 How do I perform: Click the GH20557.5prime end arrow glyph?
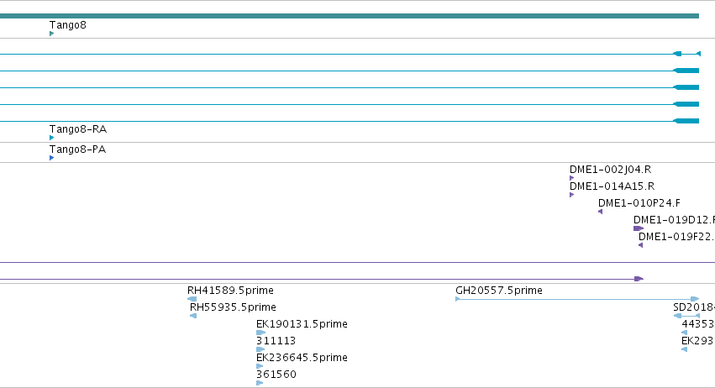click(x=695, y=299)
